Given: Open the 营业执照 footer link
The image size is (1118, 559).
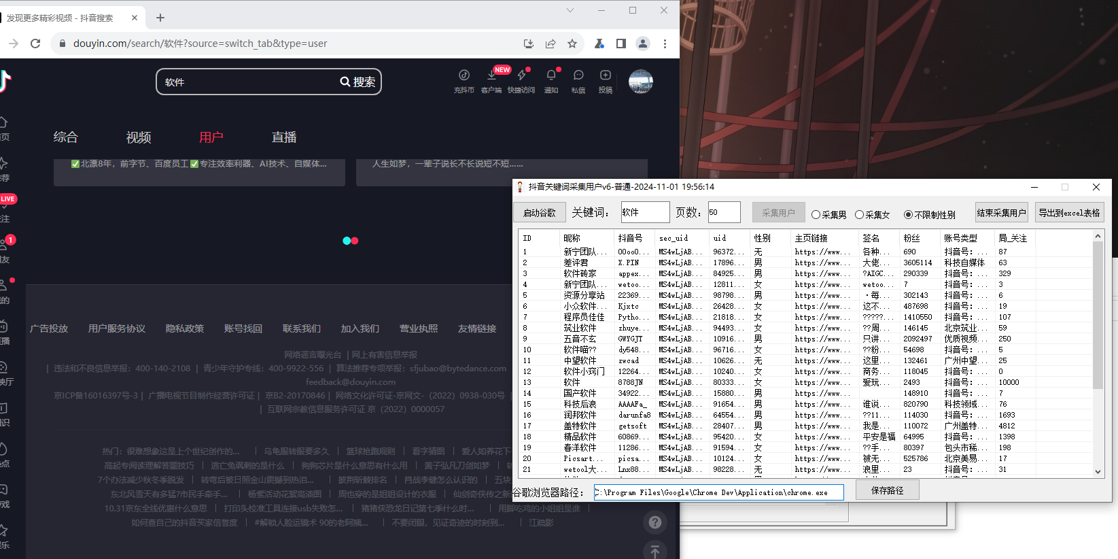Looking at the screenshot, I should (419, 328).
